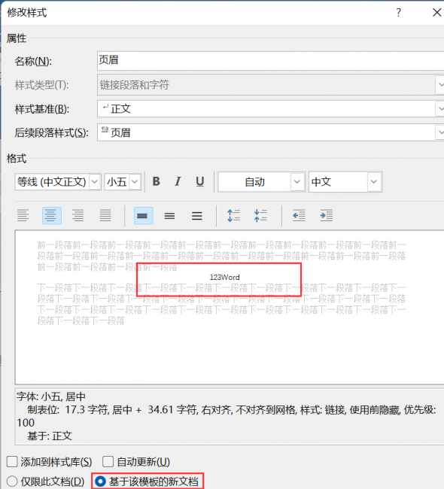Image resolution: width=444 pixels, height=489 pixels.
Task: Toggle Bold formatting button
Action: coord(157,181)
